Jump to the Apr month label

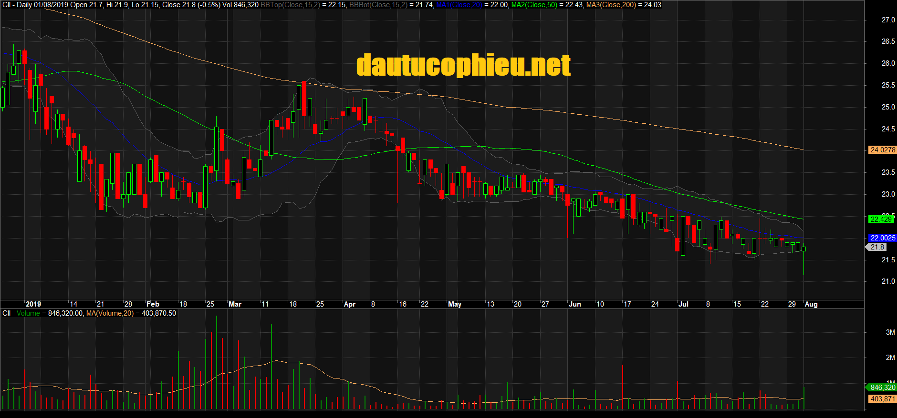350,304
